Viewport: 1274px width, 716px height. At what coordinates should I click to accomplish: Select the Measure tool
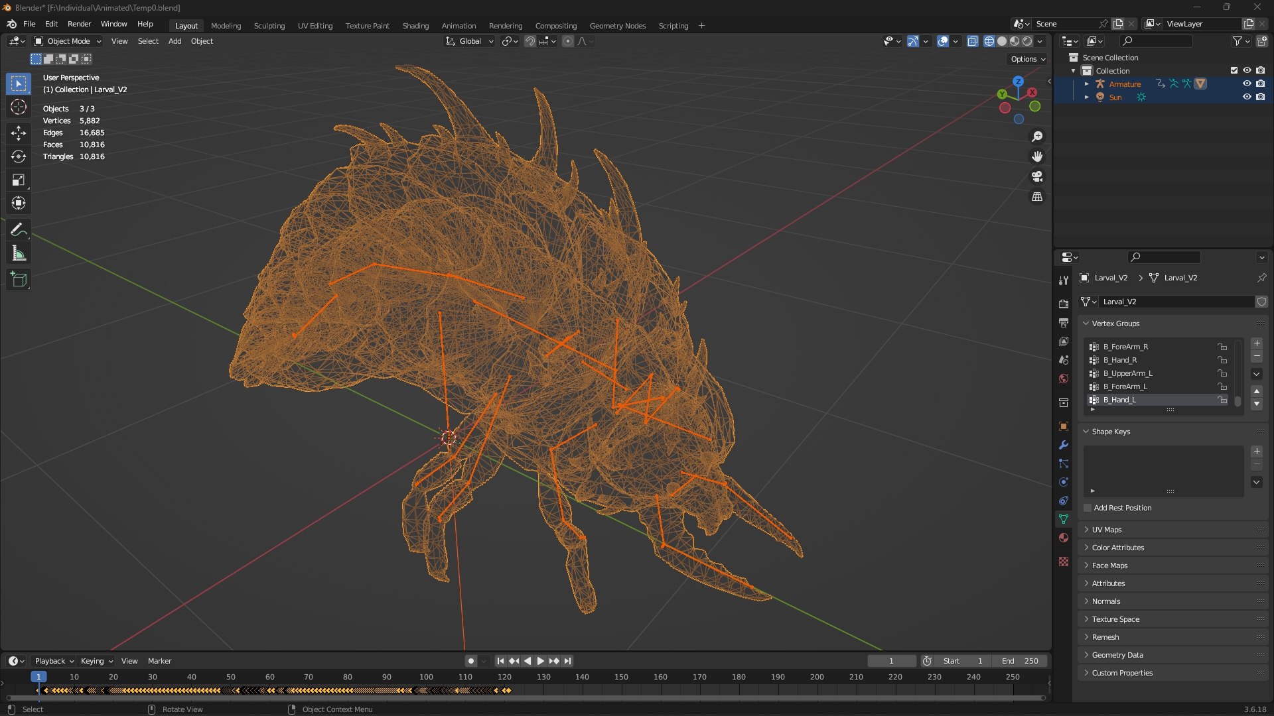coord(19,253)
